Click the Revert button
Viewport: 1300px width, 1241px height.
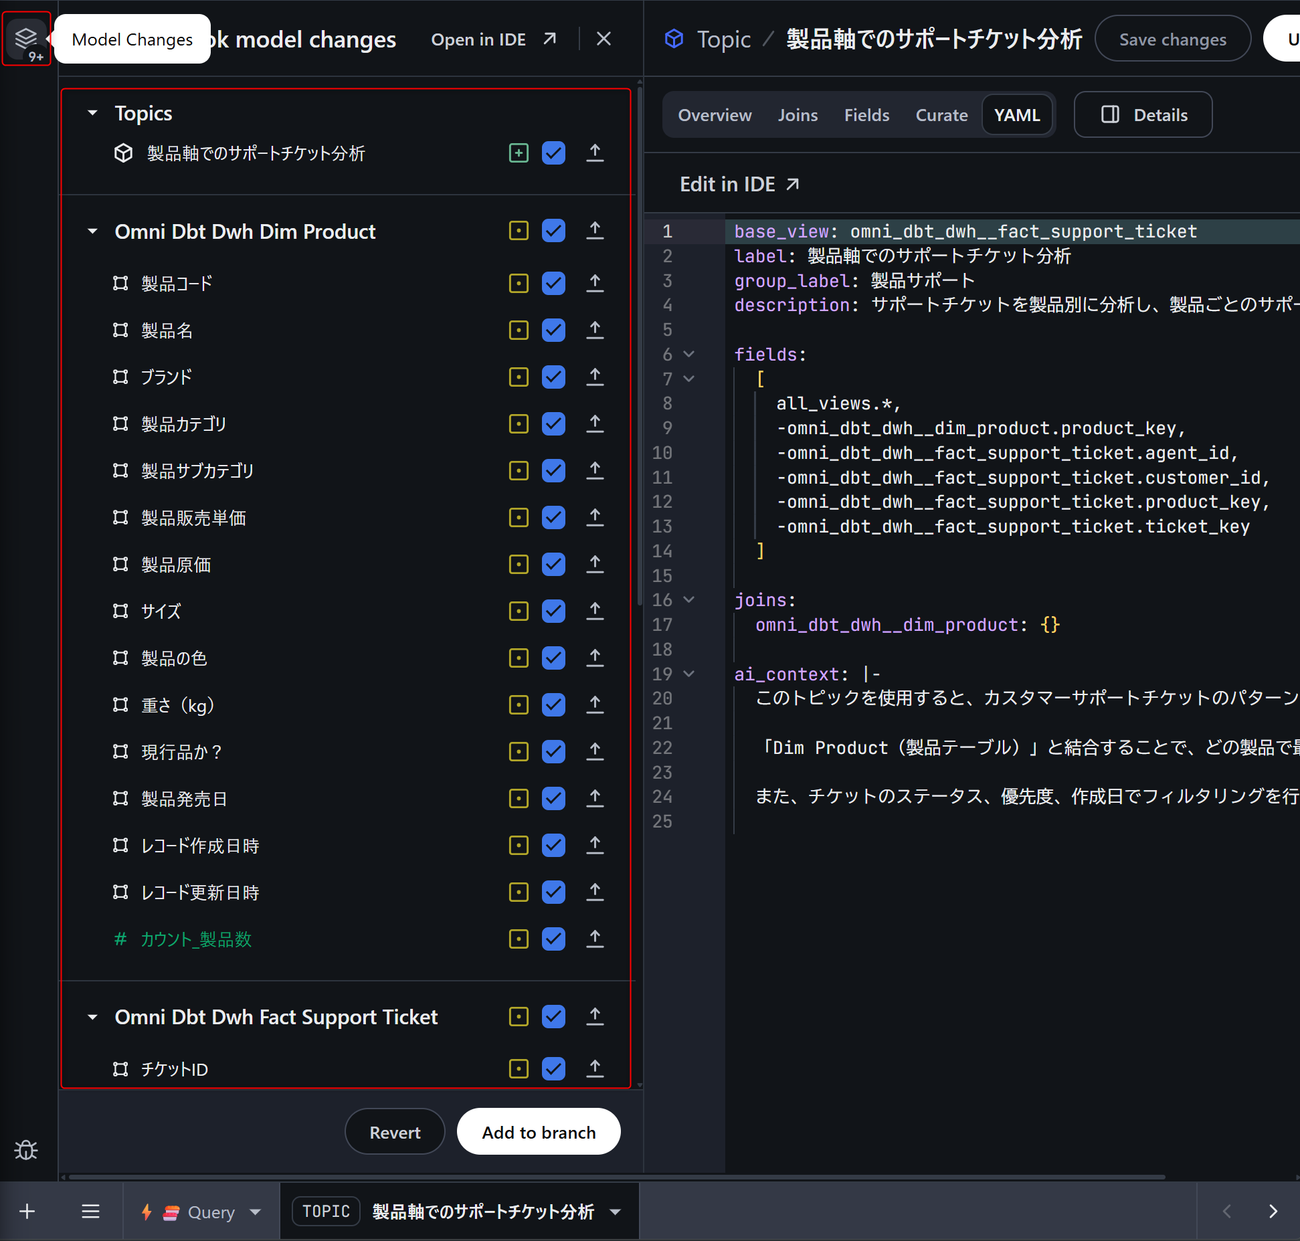395,1132
